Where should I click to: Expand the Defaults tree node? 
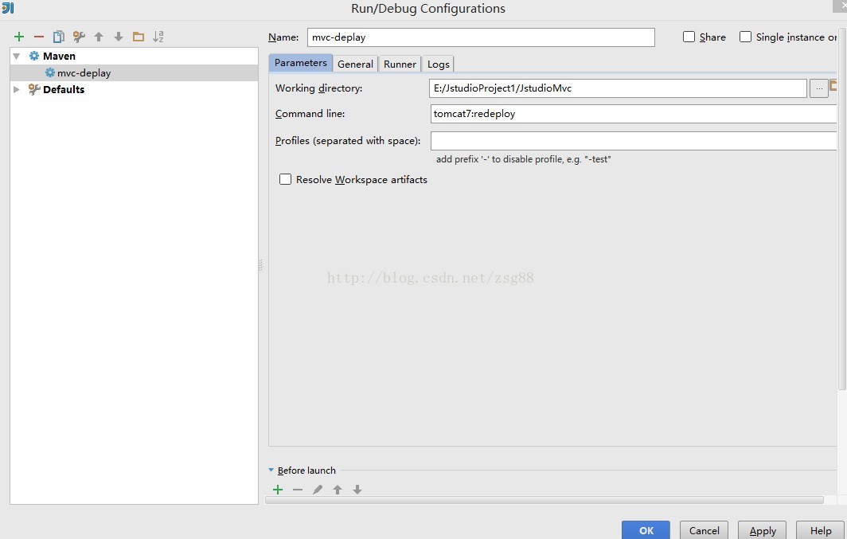click(x=17, y=90)
